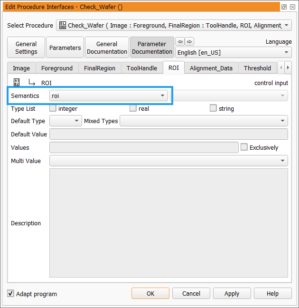Expand the Select Procedure dropdown
This screenshot has height=308, width=299.
[174, 25]
